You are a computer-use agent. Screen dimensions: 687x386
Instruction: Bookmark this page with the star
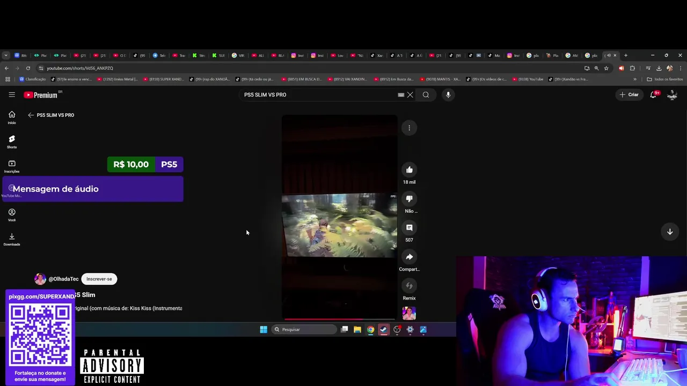point(606,68)
